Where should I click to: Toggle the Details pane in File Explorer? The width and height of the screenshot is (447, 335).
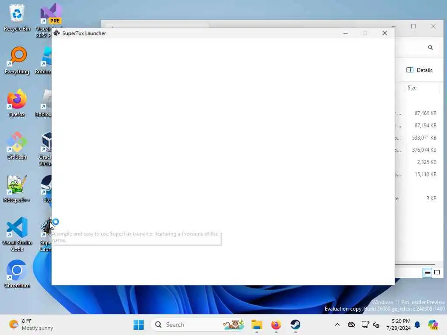(419, 70)
